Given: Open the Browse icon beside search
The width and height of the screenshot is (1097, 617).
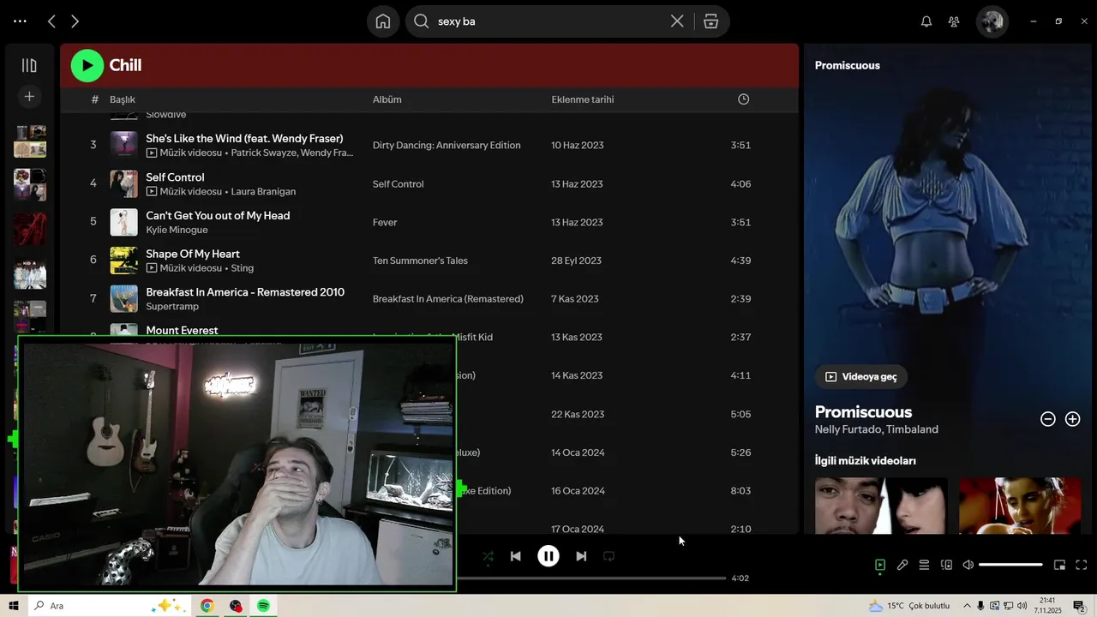Looking at the screenshot, I should (x=710, y=21).
